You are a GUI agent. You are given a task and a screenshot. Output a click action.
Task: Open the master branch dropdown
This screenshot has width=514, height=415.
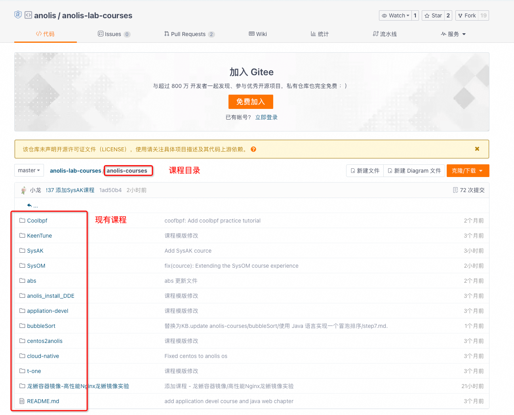(29, 170)
